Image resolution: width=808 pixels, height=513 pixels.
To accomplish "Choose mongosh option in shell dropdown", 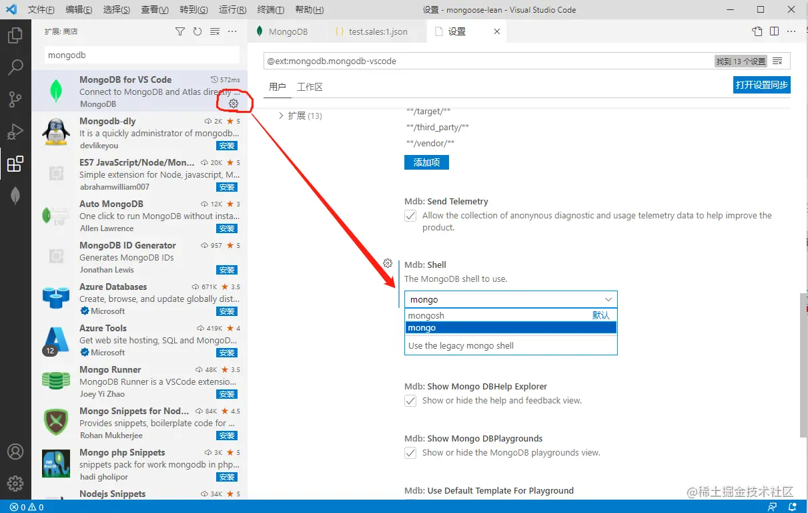I will (510, 315).
